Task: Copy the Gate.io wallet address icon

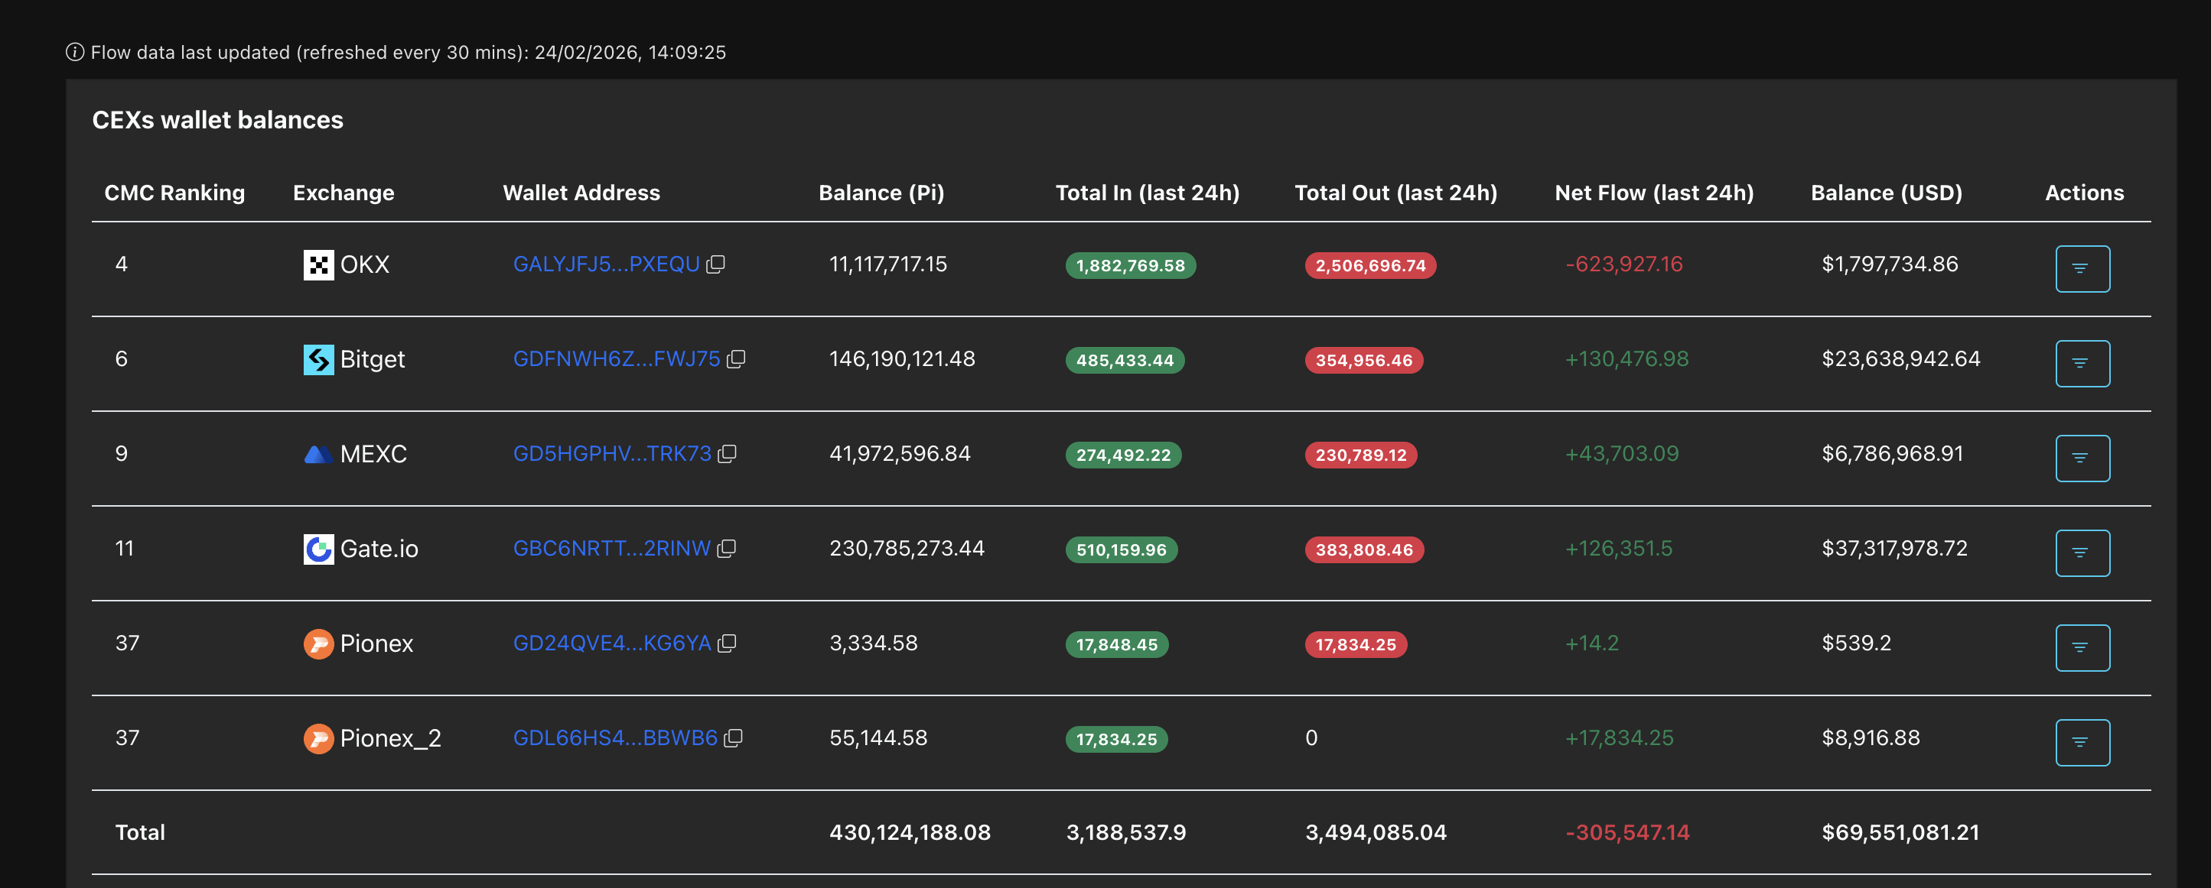Action: (x=726, y=549)
